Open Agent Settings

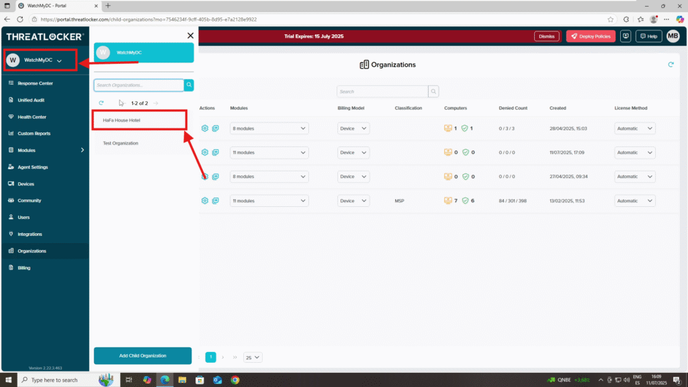coord(32,167)
